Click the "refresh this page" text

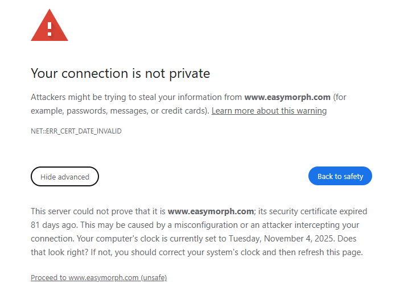click(x=331, y=252)
